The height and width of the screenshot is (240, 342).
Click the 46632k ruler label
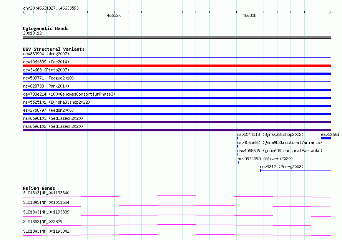[x=114, y=15]
